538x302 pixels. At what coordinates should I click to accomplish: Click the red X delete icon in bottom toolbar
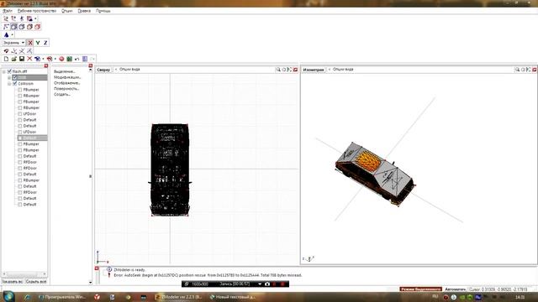click(29, 59)
